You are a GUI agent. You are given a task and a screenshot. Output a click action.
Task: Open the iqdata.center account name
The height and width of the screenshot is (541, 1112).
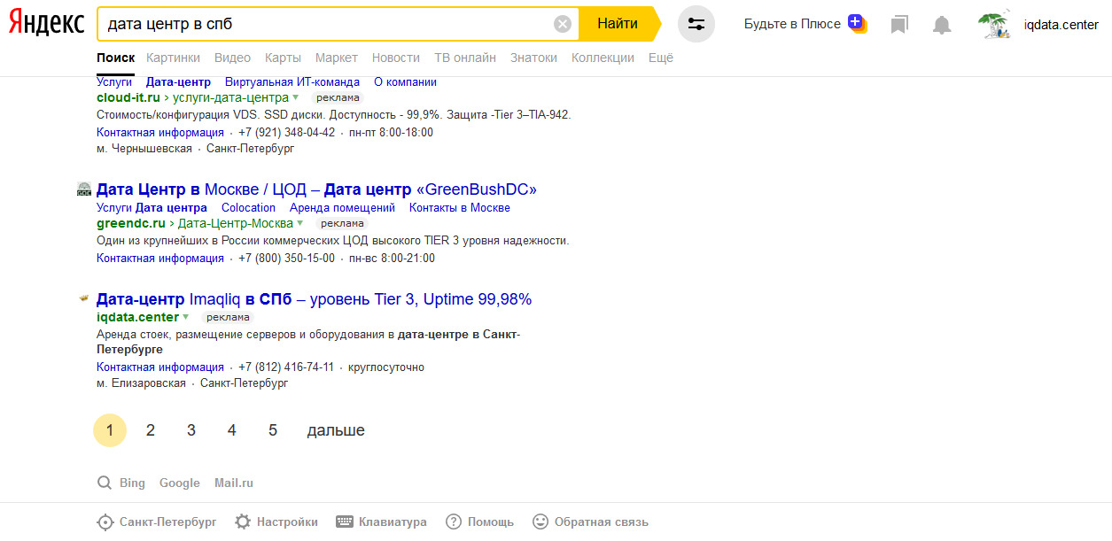tap(1061, 25)
